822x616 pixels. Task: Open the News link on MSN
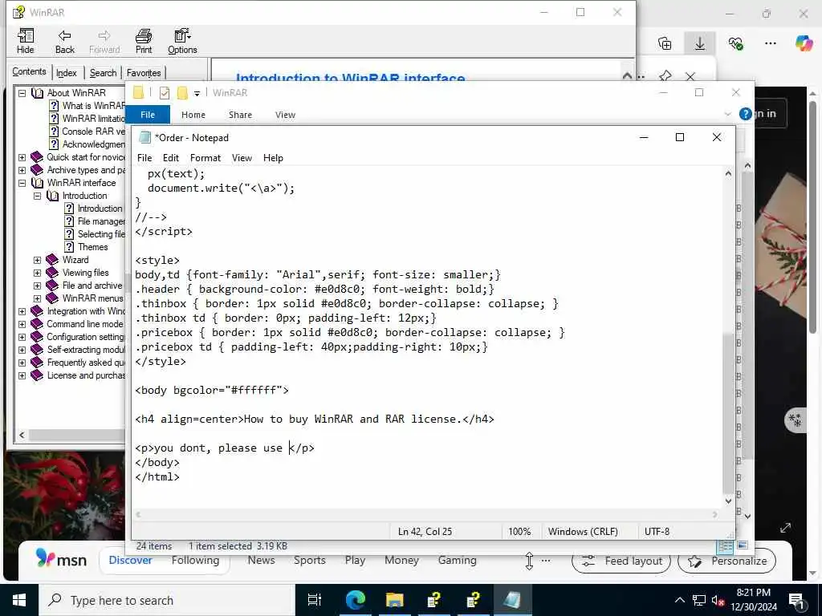261,561
